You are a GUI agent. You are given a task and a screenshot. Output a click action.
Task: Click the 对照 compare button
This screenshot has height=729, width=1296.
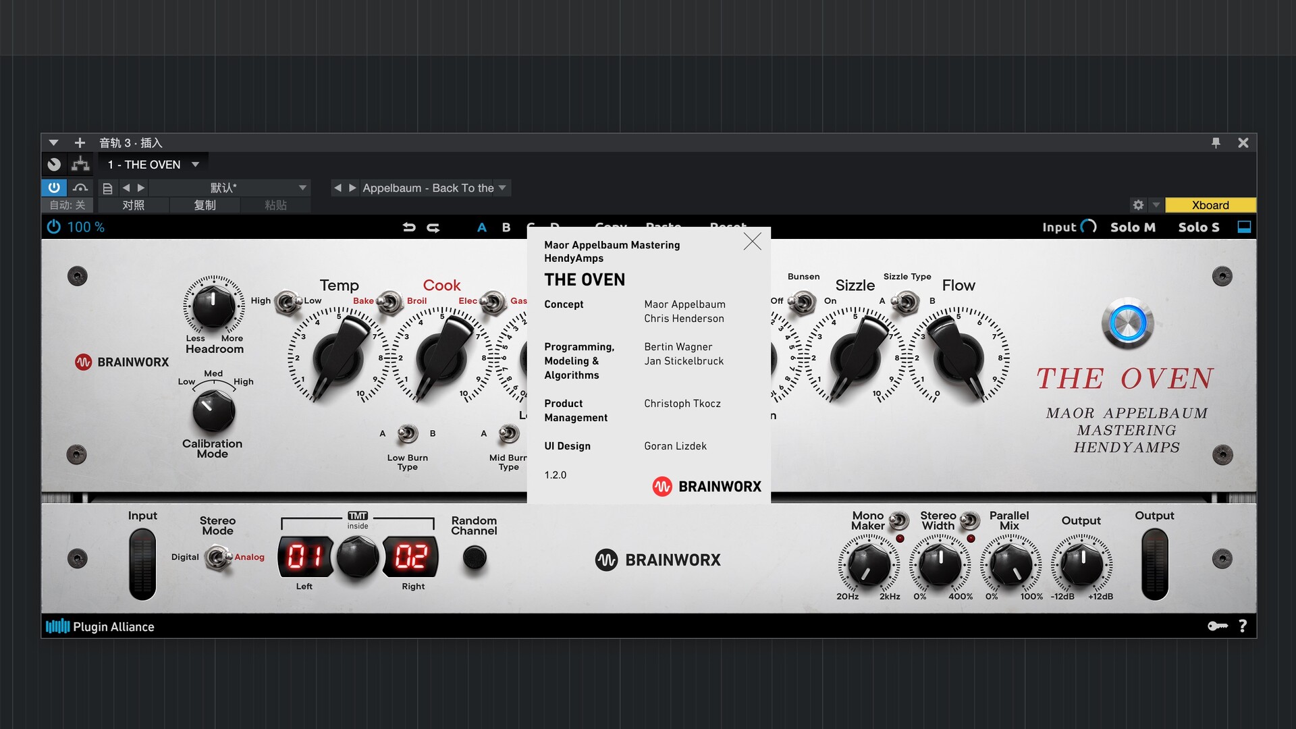134,205
